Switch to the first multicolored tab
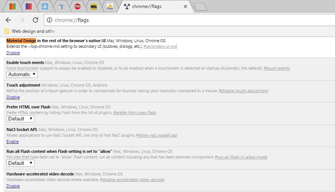The width and height of the screenshot is (335, 192). tap(12, 6)
